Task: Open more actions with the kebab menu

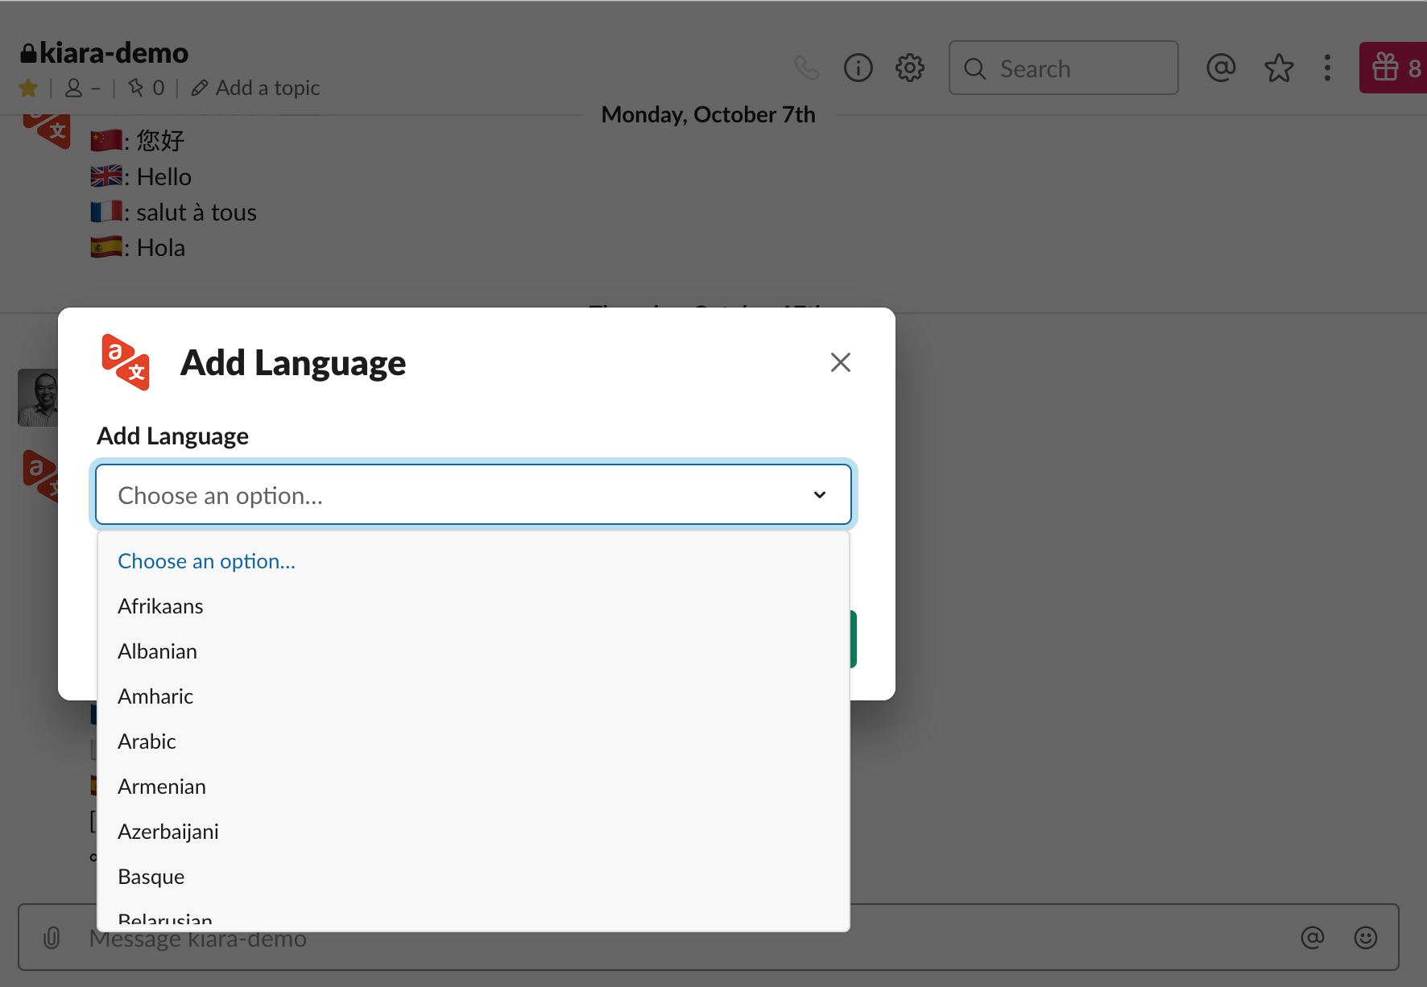Action: coord(1327,68)
